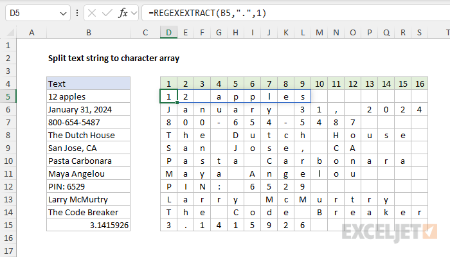Select cell 'Larry McMurtry'
Image resolution: width=450 pixels, height=257 pixels.
[89, 199]
